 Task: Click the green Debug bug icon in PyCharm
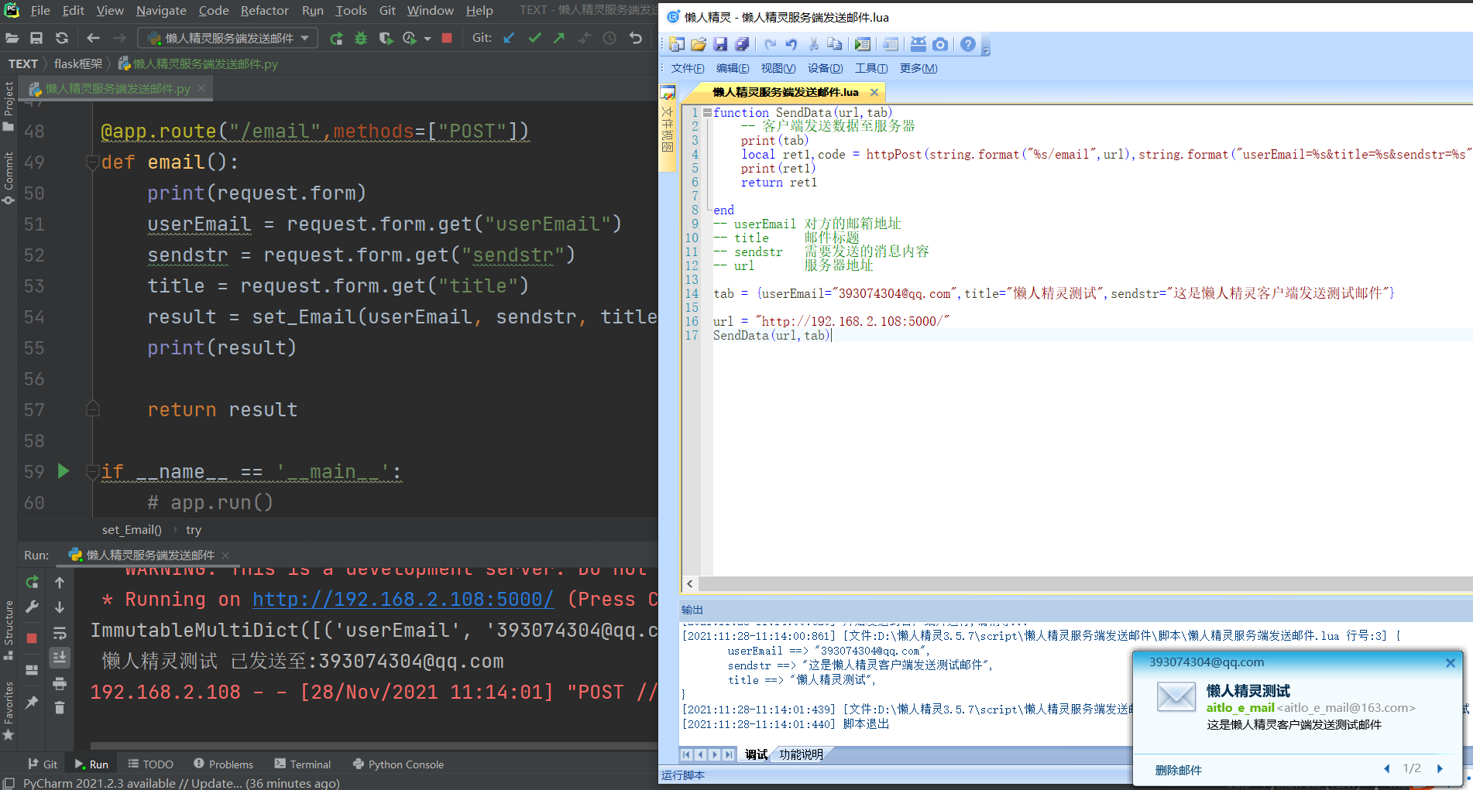point(361,38)
